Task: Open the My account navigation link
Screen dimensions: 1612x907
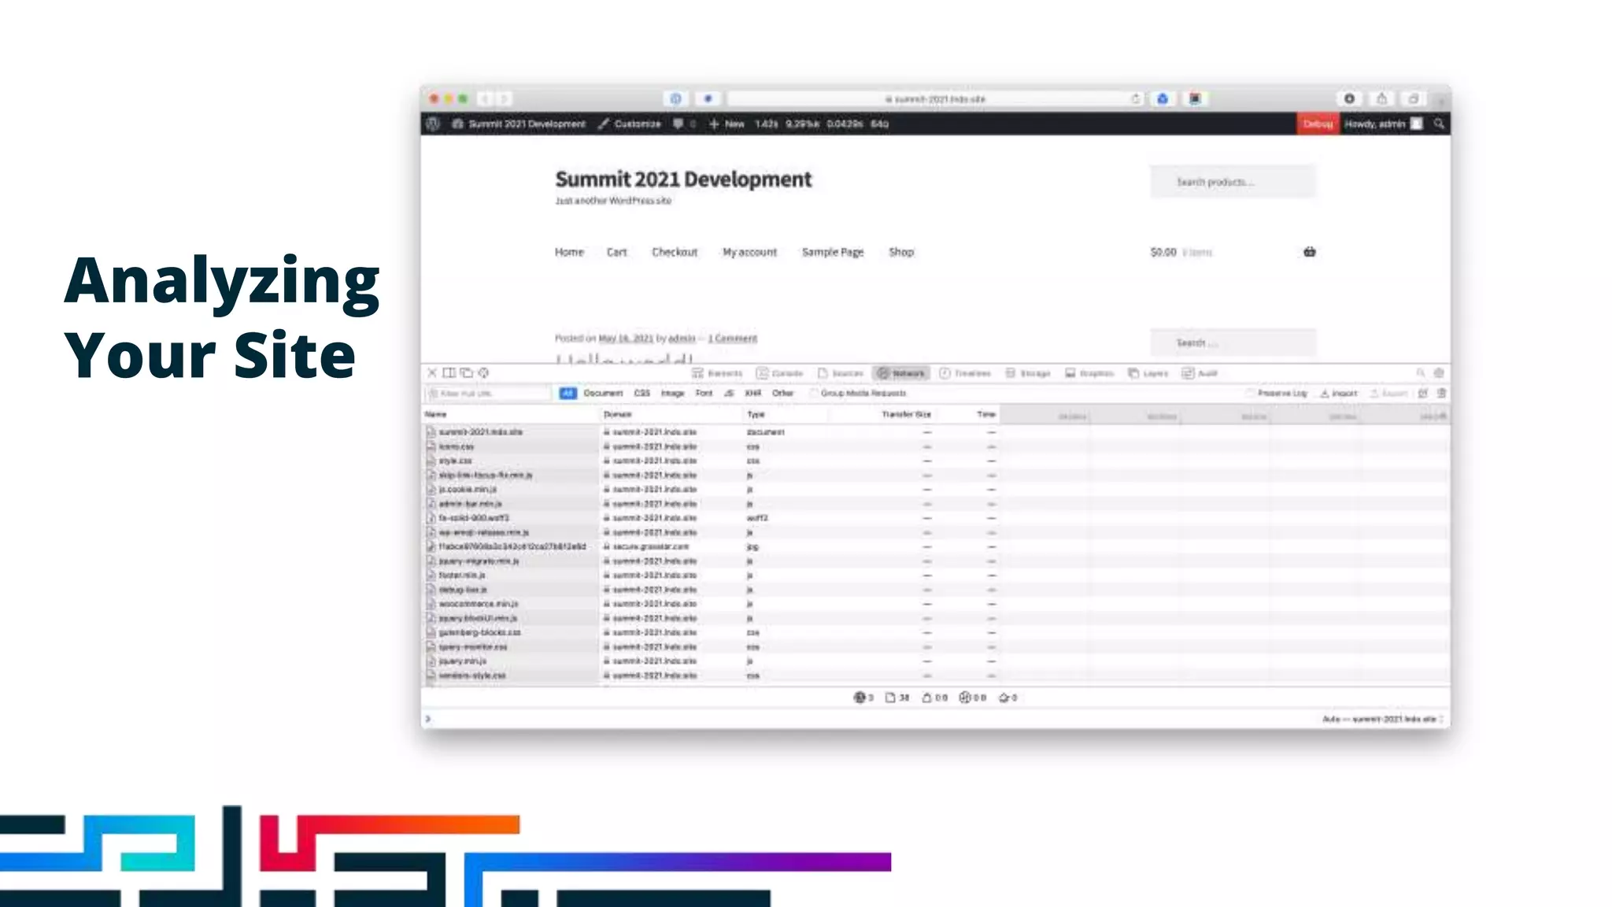Action: (x=749, y=252)
